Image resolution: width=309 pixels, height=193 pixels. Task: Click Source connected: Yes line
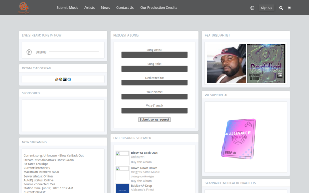(39, 184)
